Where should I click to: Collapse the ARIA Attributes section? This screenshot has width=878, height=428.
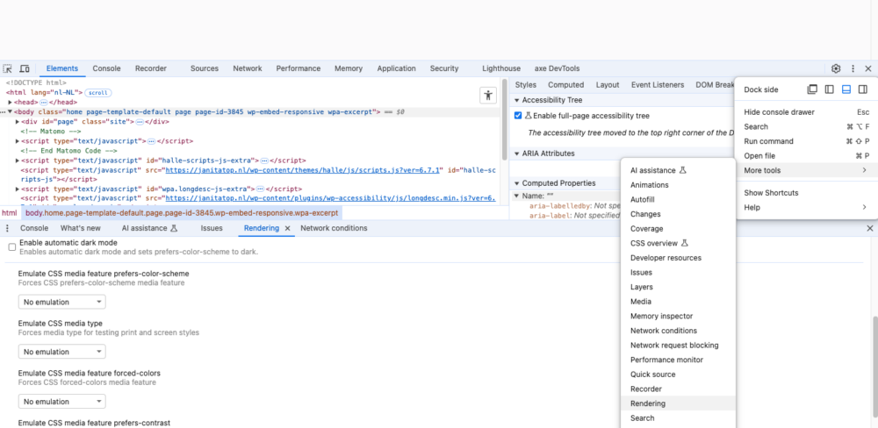pyautogui.click(x=517, y=153)
